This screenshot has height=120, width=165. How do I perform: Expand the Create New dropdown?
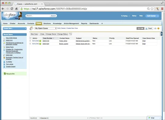tap(14, 28)
